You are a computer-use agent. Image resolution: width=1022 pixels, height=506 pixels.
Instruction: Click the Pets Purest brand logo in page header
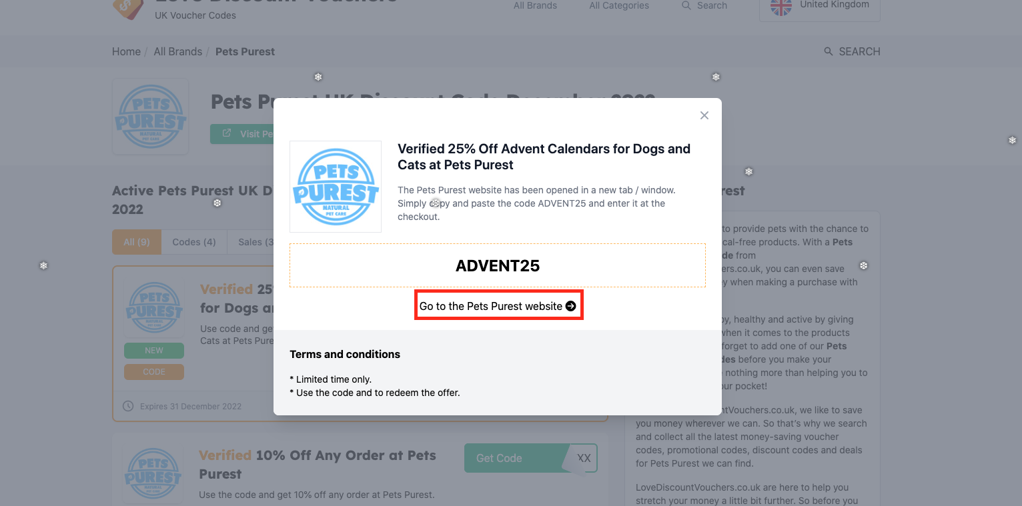[151, 116]
